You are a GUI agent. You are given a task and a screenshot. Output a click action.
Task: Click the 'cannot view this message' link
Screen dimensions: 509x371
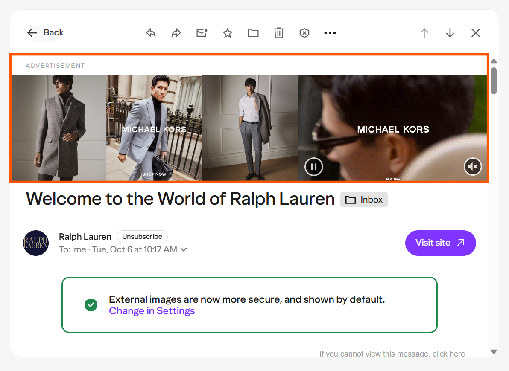(x=392, y=354)
